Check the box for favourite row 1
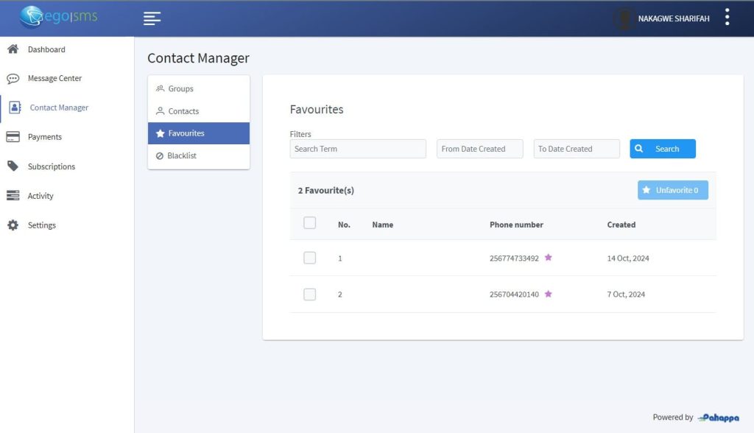754x433 pixels. pos(310,258)
